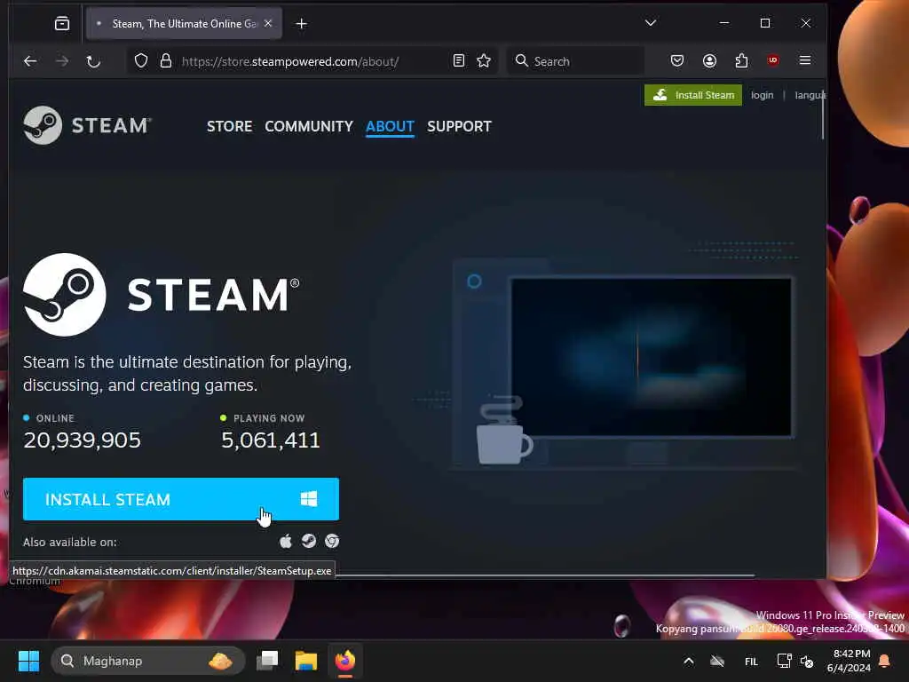Click the Maghanap taskbar search box
The height and width of the screenshot is (682, 909).
point(148,661)
